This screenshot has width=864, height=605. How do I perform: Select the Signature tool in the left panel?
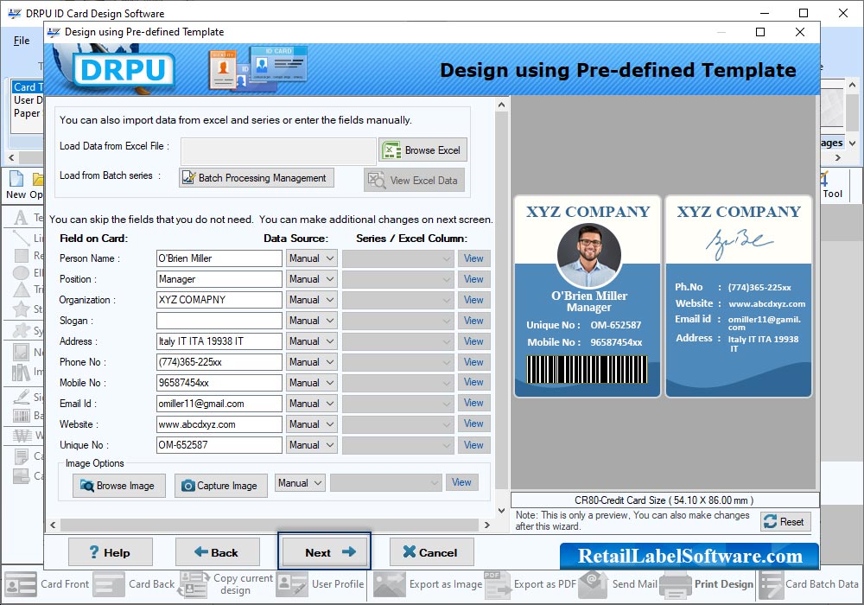21,397
